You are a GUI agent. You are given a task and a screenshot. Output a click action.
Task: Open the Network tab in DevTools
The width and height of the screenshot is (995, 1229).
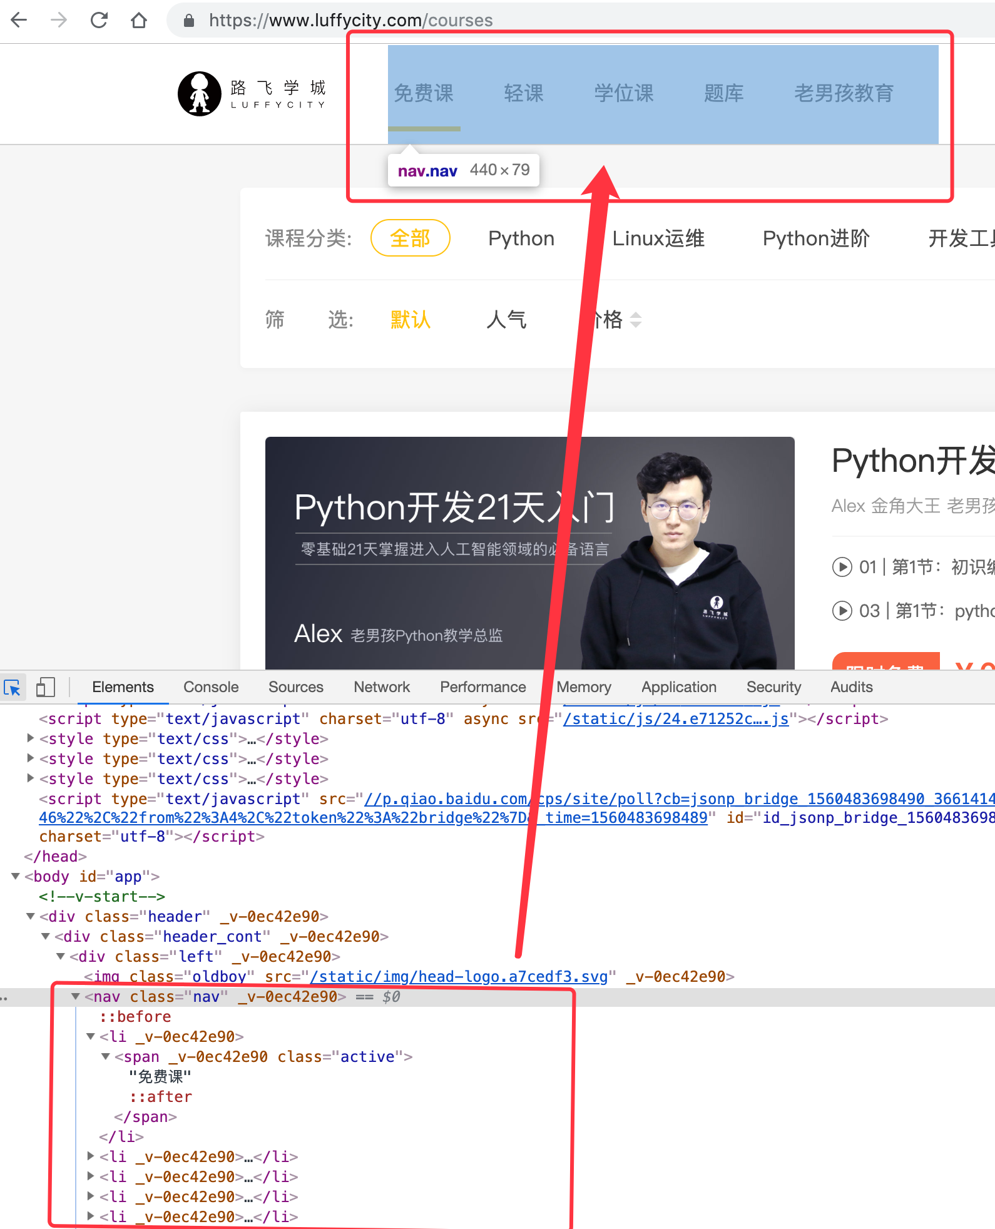coord(381,687)
